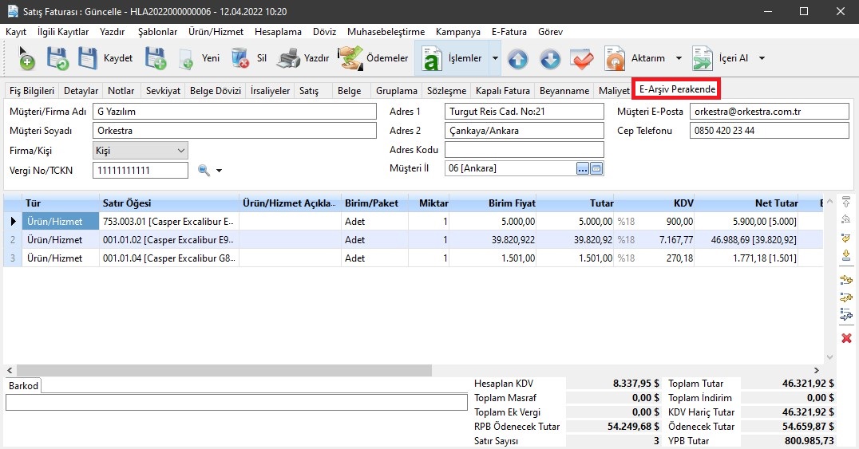Click the Adres Kodu empty field
The image size is (859, 449).
point(525,149)
